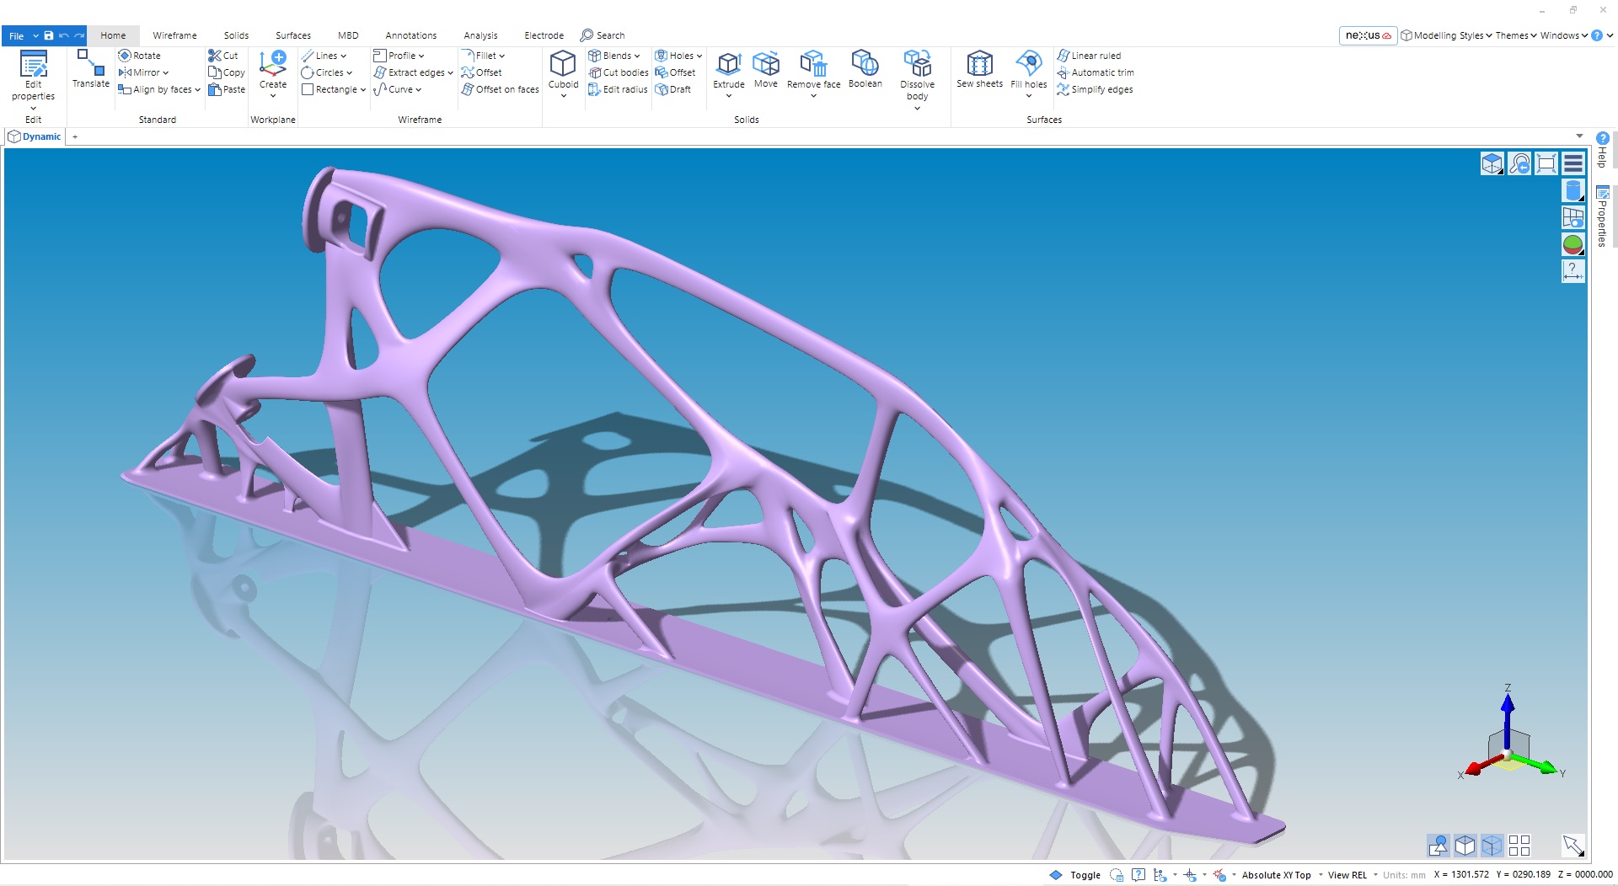This screenshot has width=1618, height=886.
Task: Open the dimension query measure tool
Action: tap(1573, 271)
